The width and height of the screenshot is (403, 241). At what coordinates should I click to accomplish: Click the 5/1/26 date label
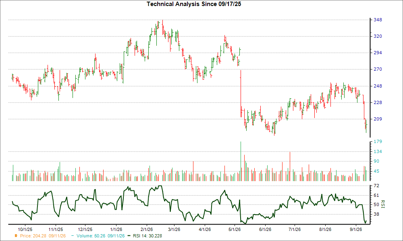(235, 229)
